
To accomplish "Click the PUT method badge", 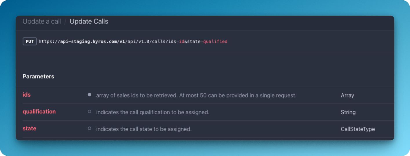I will pyautogui.click(x=30, y=41).
